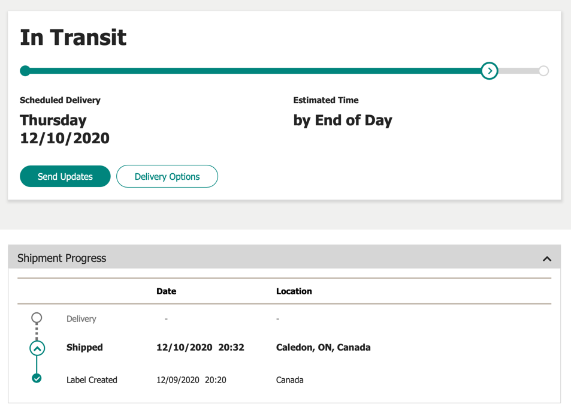Select the Delivery row label
The image size is (571, 410).
(81, 319)
